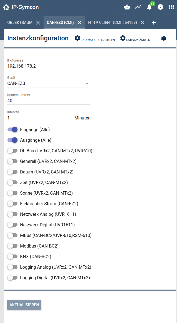This screenshot has height=323, width=177.
Task: Open the apps grid menu icon
Action: pos(171,7)
